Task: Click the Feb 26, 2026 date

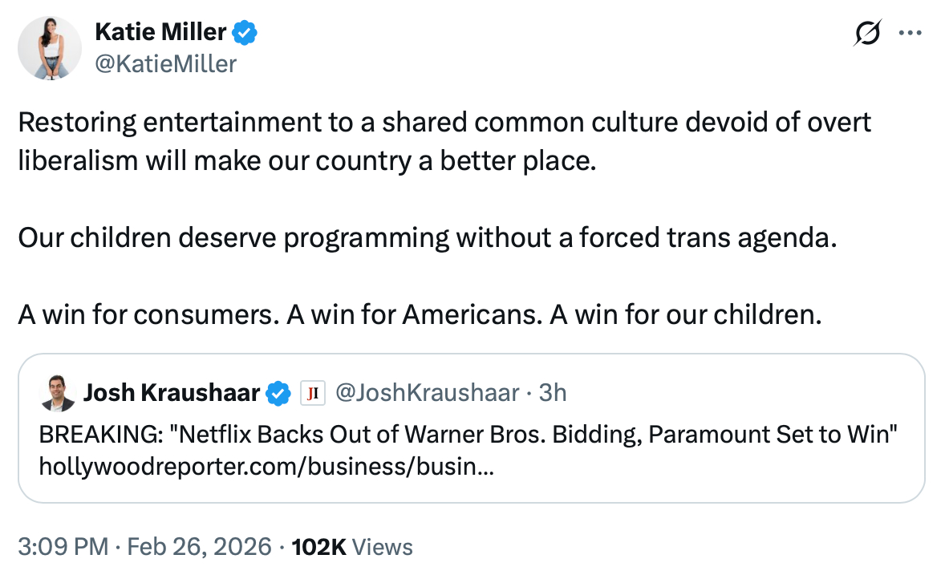Action: (x=198, y=547)
